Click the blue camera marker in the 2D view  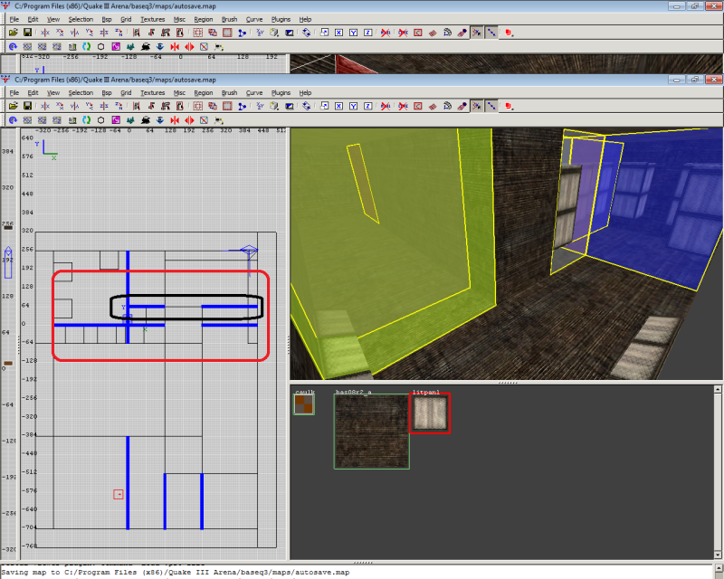point(249,251)
